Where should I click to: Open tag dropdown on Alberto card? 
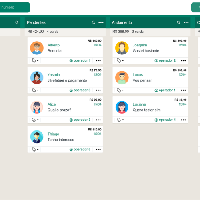pos(35,61)
